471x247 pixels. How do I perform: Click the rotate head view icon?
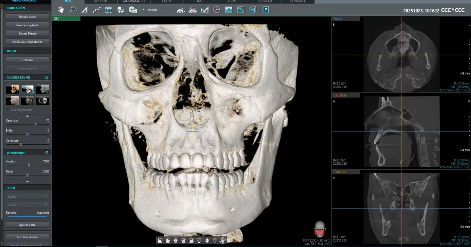(x=223, y=241)
